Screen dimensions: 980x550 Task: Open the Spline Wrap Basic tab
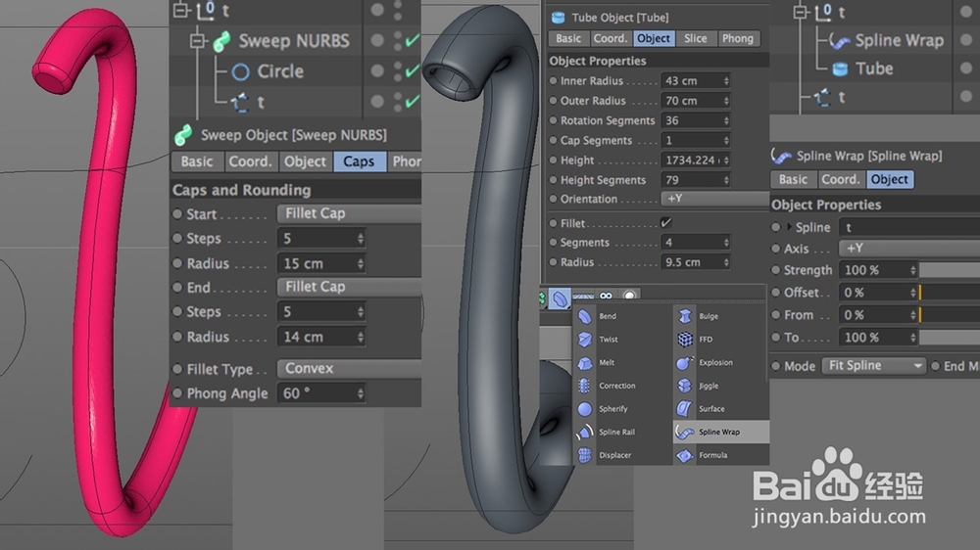(793, 180)
